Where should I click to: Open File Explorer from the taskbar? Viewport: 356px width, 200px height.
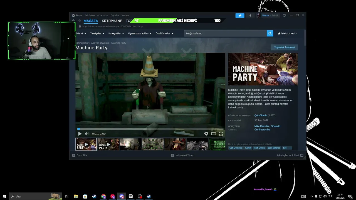[76, 196]
